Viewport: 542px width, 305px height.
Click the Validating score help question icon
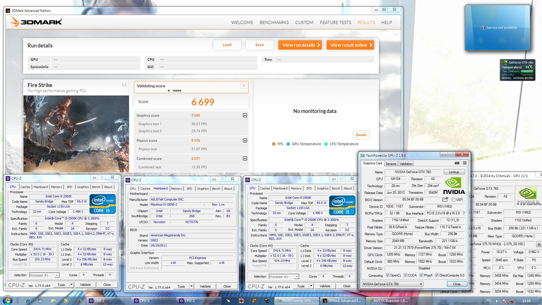tap(244, 86)
